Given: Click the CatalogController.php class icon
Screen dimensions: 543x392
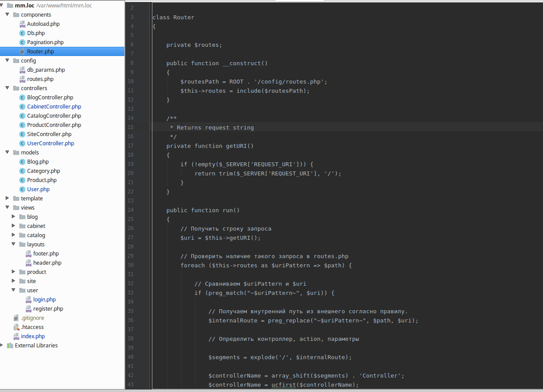Looking at the screenshot, I should [x=22, y=116].
